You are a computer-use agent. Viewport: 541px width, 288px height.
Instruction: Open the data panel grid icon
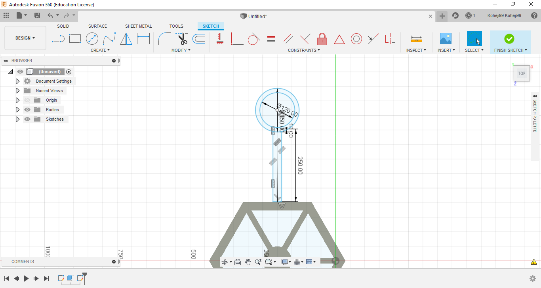(x=6, y=15)
